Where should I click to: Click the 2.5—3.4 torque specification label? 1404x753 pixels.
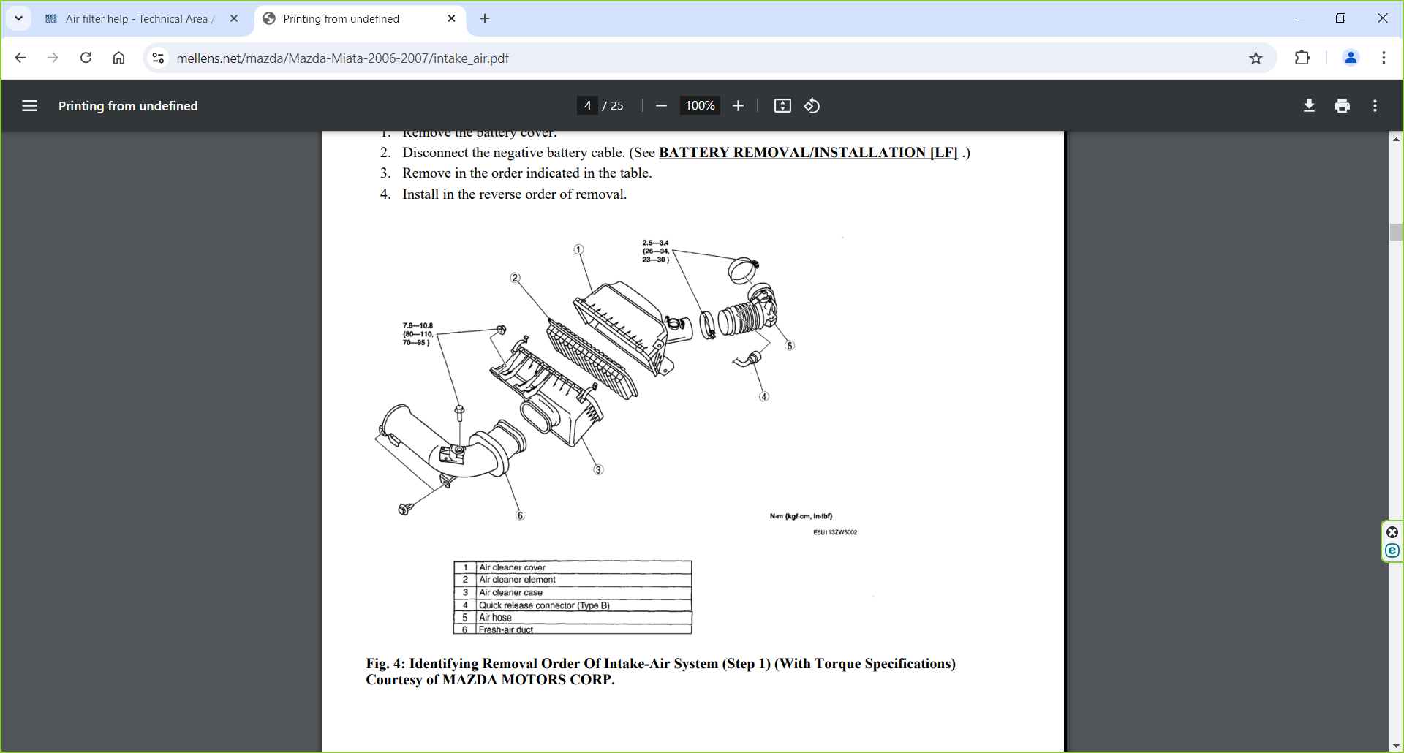coord(656,251)
